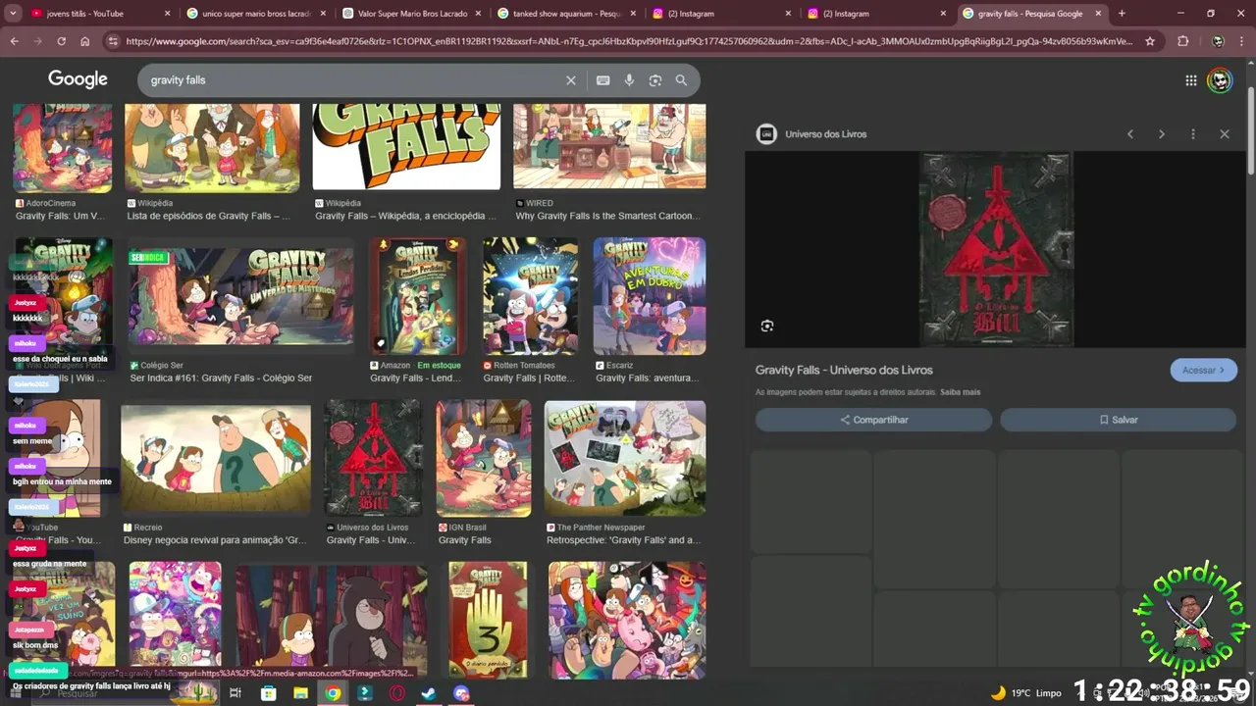
Task: Open a new browser tab
Action: click(x=1122, y=14)
